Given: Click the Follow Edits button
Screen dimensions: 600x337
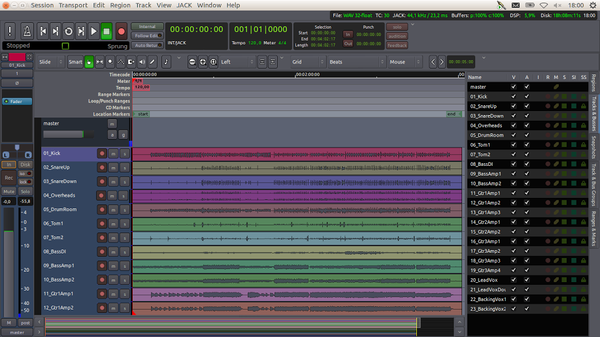Looking at the screenshot, I should click(x=147, y=36).
